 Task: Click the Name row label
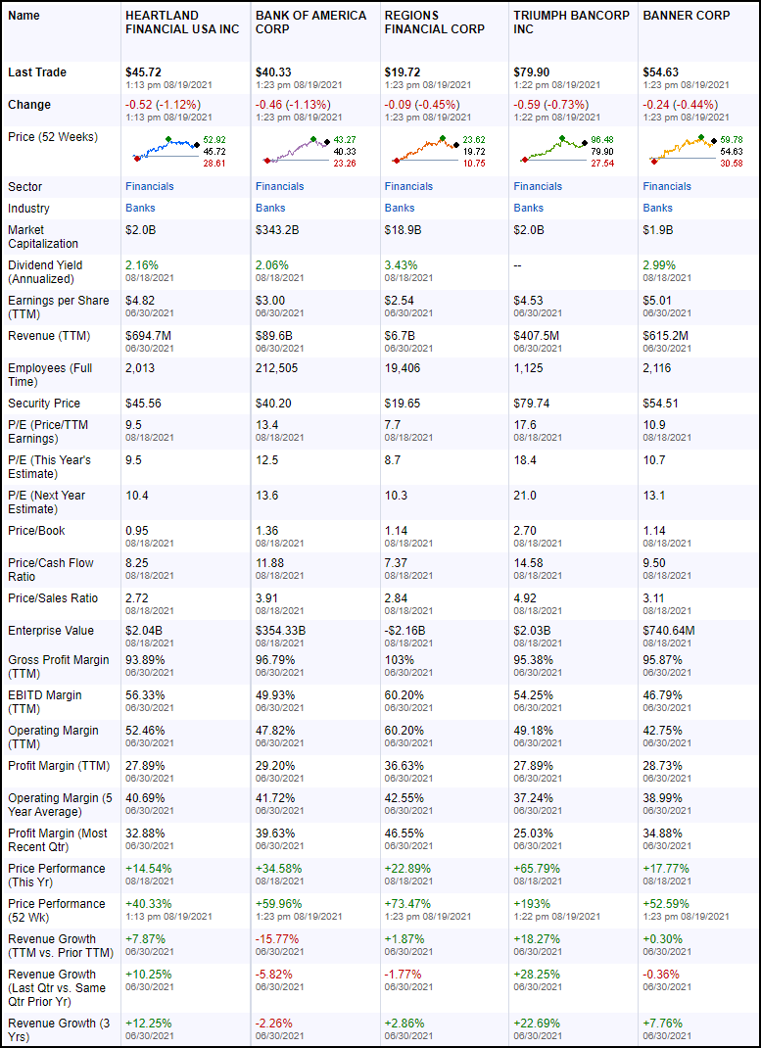[x=24, y=16]
